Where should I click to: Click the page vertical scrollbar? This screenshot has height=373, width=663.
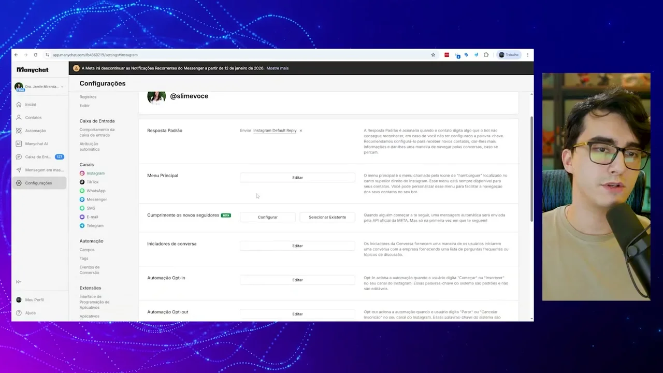(531, 169)
